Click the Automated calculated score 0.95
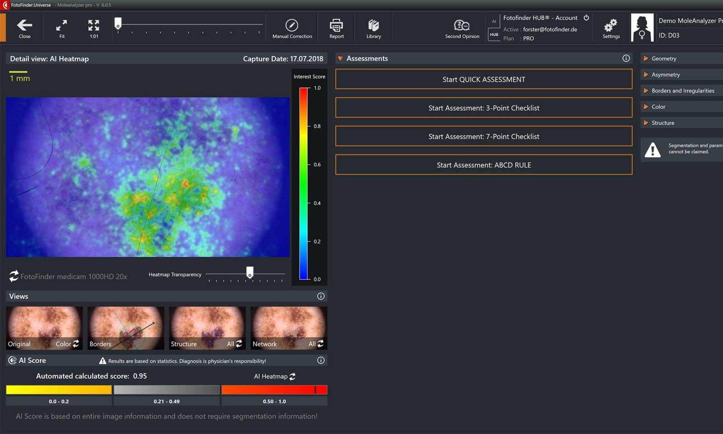Viewport: 723px width, 434px height. point(91,376)
